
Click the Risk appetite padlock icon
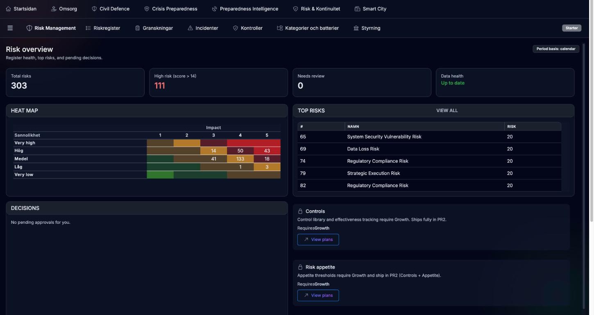pos(300,267)
